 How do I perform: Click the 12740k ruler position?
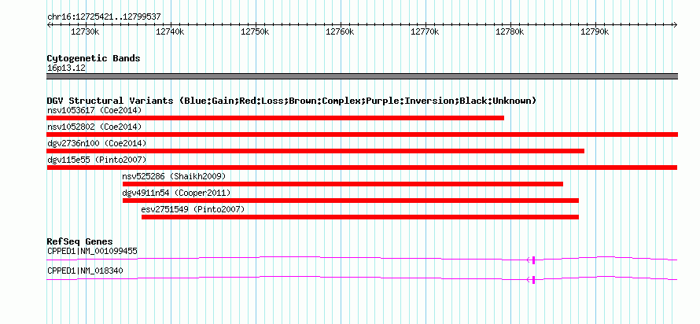171,31
